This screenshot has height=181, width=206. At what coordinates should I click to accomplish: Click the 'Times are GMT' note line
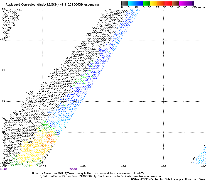coord(88,173)
